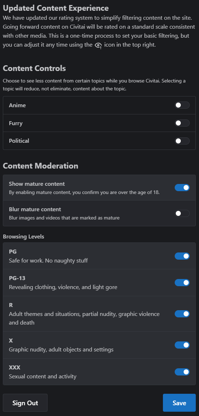Viewport: 199px width, 416px height.
Task: Enable the Blur mature content switch
Action: pyautogui.click(x=182, y=213)
